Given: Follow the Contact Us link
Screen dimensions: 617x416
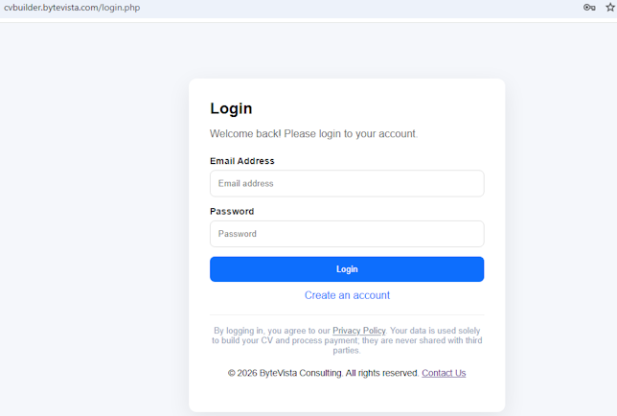Looking at the screenshot, I should 444,373.
